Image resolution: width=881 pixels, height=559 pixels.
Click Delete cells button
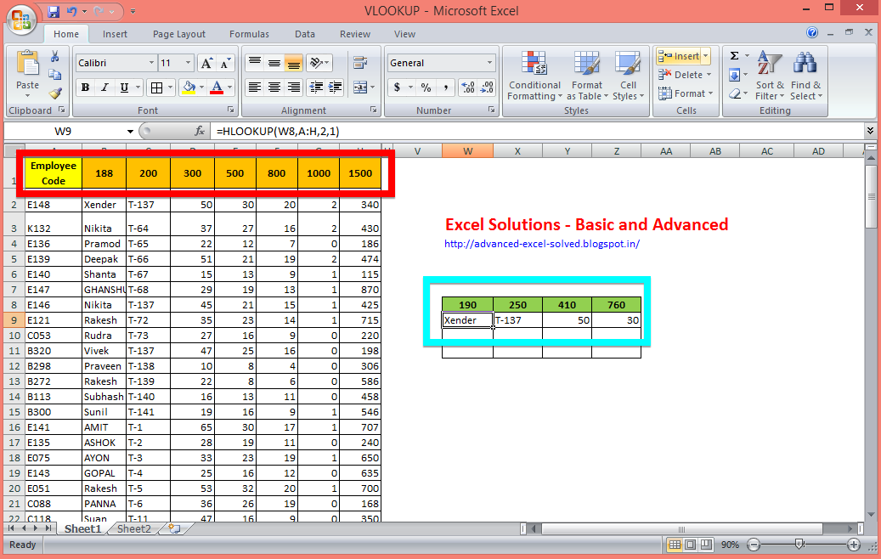pyautogui.click(x=681, y=75)
